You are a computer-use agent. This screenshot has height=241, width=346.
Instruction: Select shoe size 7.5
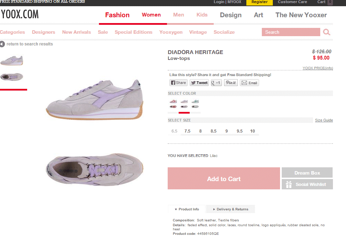click(187, 131)
